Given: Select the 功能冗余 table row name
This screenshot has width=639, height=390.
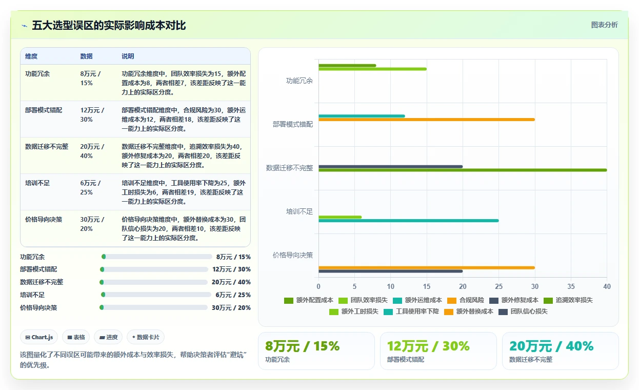Looking at the screenshot, I should tap(37, 74).
